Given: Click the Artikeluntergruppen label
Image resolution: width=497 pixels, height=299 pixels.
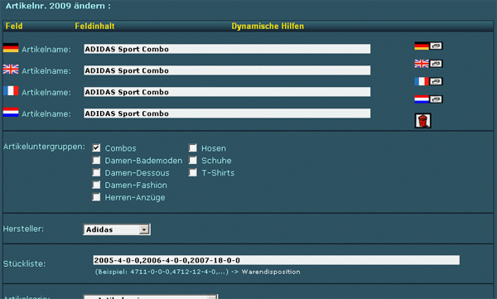Looking at the screenshot, I should (44, 147).
